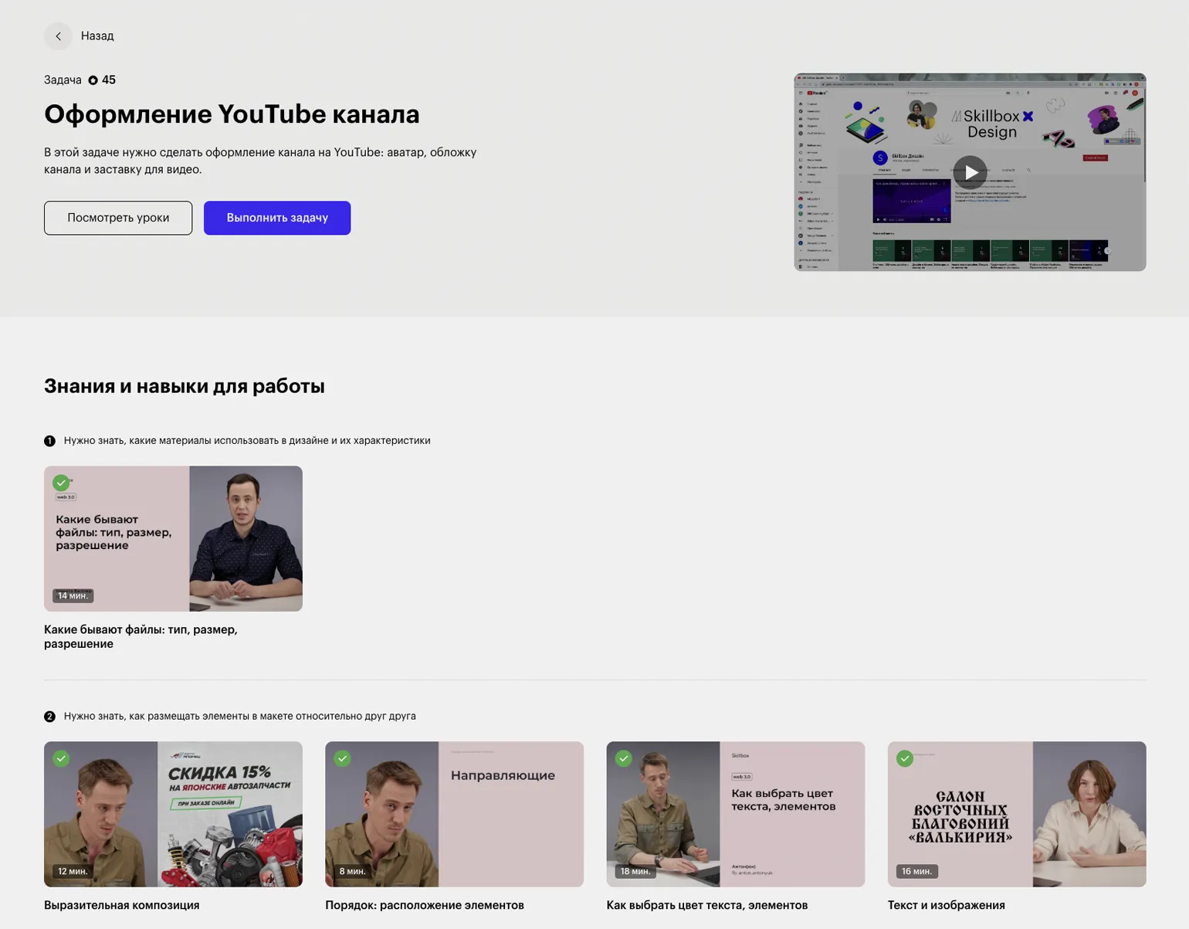Image resolution: width=1189 pixels, height=929 pixels.
Task: Play the YouTube channel design preview video
Action: [970, 172]
